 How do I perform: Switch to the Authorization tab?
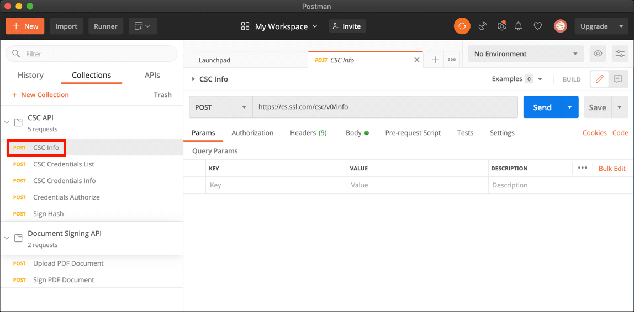click(252, 133)
